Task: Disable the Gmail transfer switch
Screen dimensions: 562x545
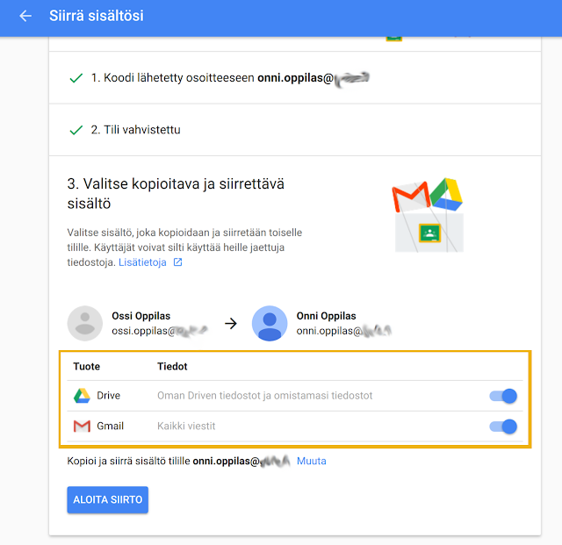Action: pos(503,427)
